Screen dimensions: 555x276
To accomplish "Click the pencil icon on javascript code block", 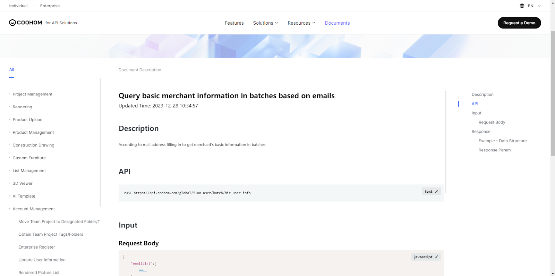I will point(436,257).
